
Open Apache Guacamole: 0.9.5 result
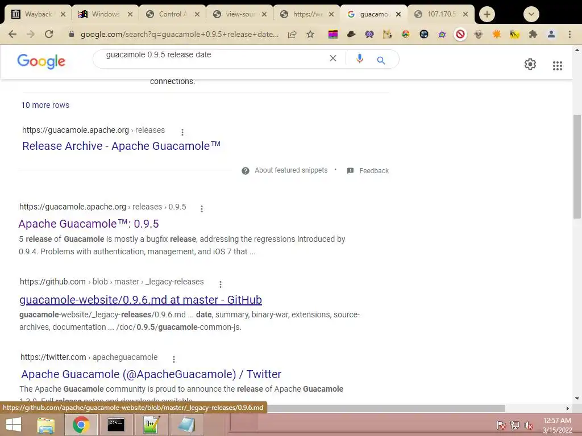(x=89, y=224)
